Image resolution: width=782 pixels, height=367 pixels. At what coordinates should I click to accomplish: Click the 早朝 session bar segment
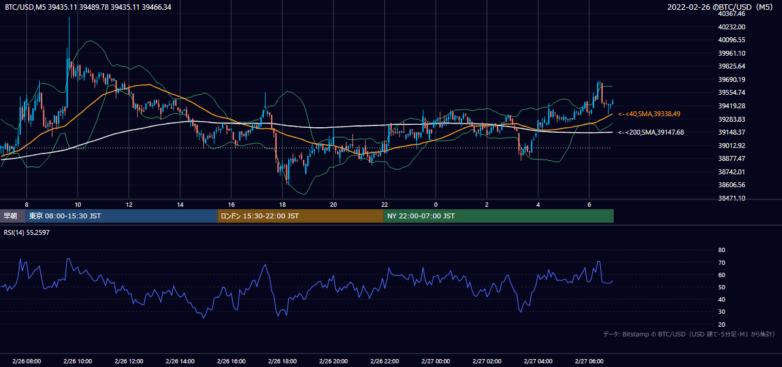pyautogui.click(x=12, y=216)
